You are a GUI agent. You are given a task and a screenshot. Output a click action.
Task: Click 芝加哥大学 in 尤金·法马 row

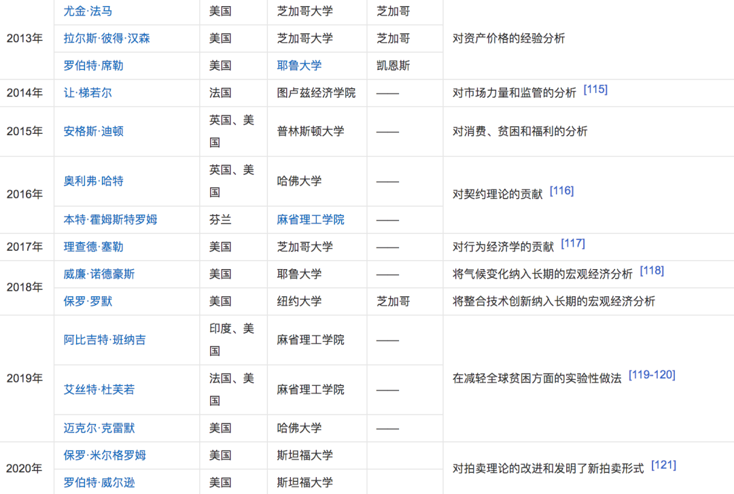(x=304, y=12)
